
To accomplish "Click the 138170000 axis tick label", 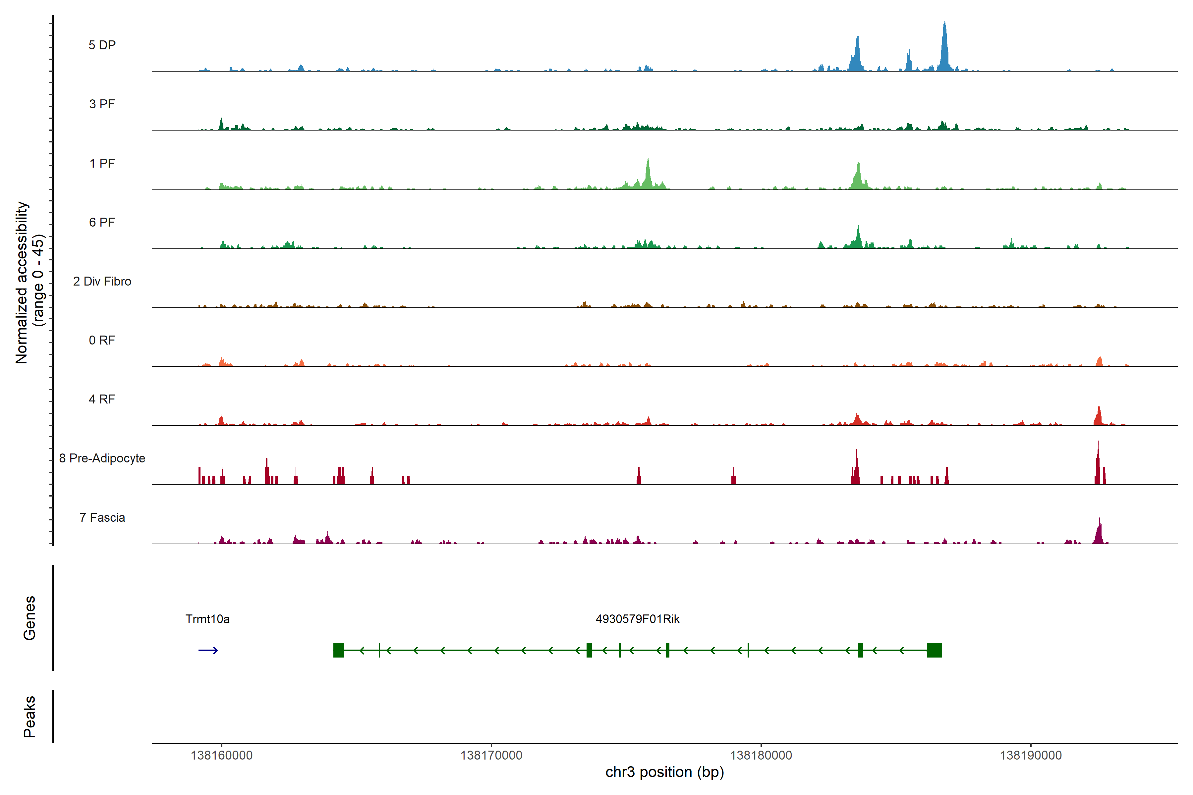I will [x=491, y=756].
